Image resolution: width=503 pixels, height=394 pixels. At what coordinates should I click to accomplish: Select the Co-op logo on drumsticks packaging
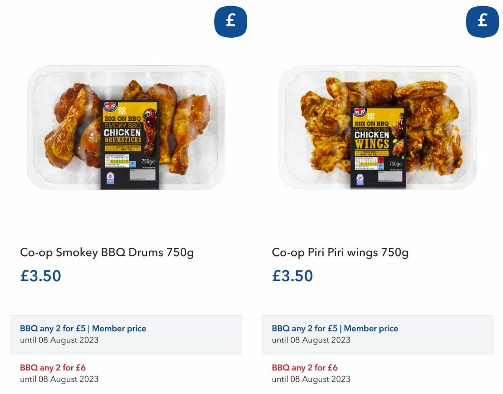click(122, 111)
